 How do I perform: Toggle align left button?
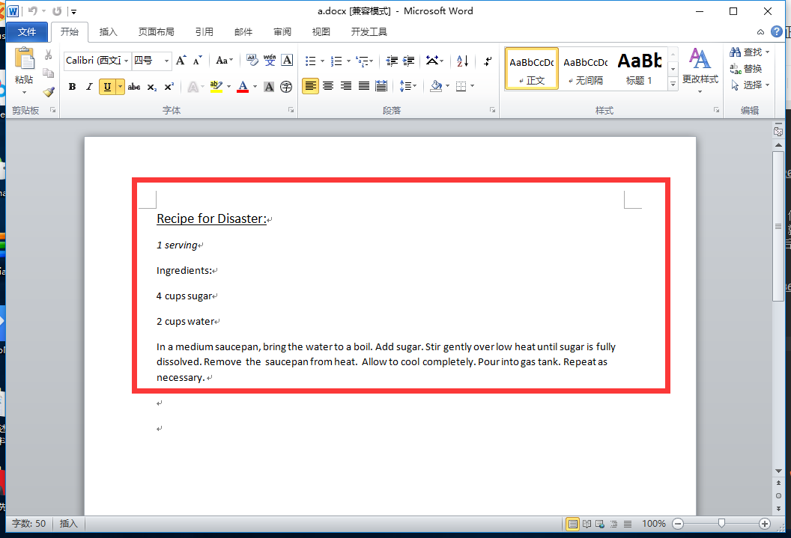[x=310, y=86]
